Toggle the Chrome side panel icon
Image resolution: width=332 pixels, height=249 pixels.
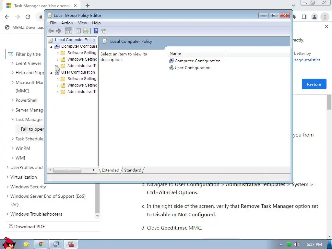point(304,17)
